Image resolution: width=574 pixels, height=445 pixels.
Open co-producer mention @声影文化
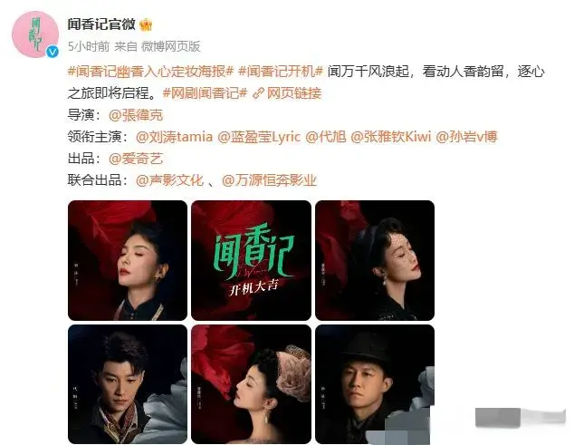click(169, 180)
